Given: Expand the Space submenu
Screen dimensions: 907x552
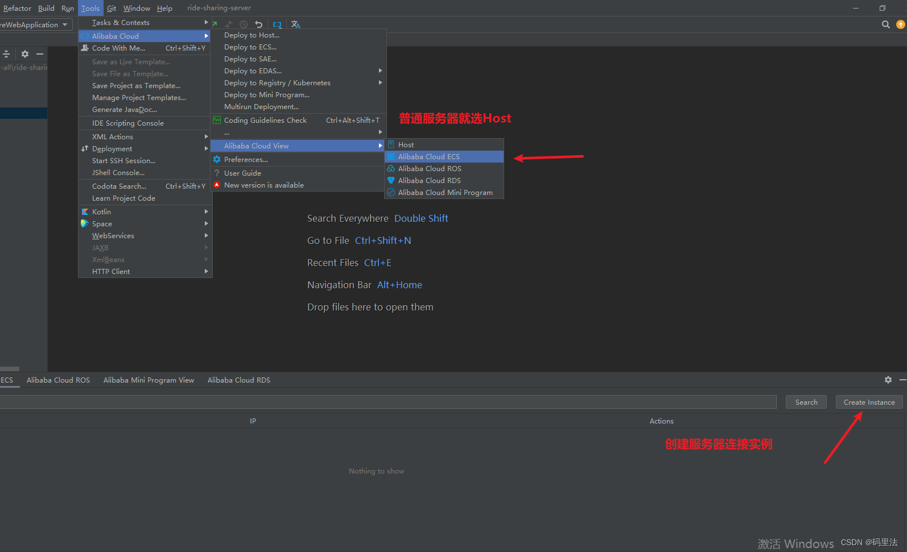Looking at the screenshot, I should (x=145, y=224).
